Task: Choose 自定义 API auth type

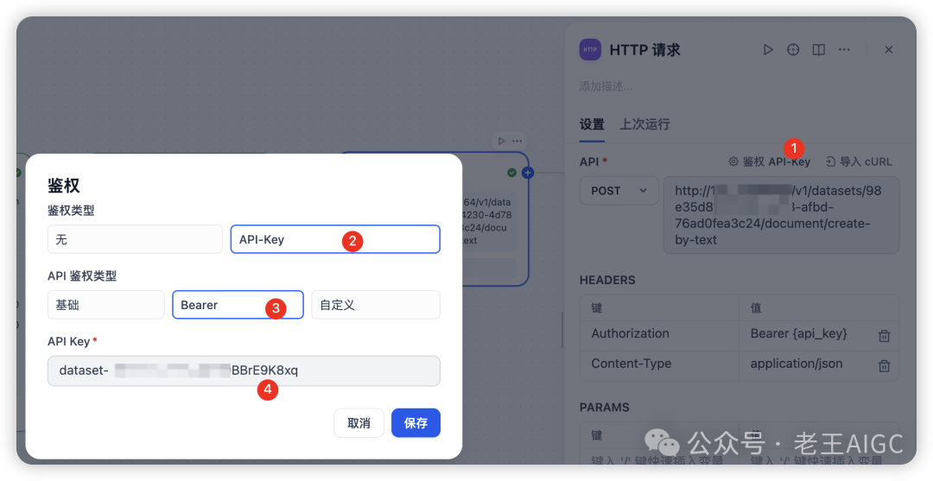Action: [x=376, y=305]
